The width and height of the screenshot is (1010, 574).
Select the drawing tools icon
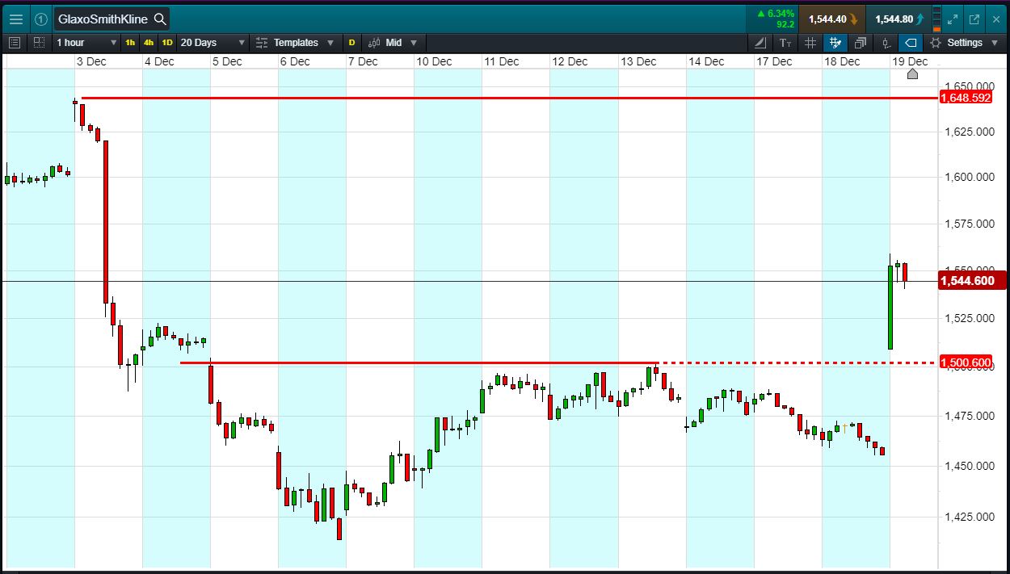(760, 43)
